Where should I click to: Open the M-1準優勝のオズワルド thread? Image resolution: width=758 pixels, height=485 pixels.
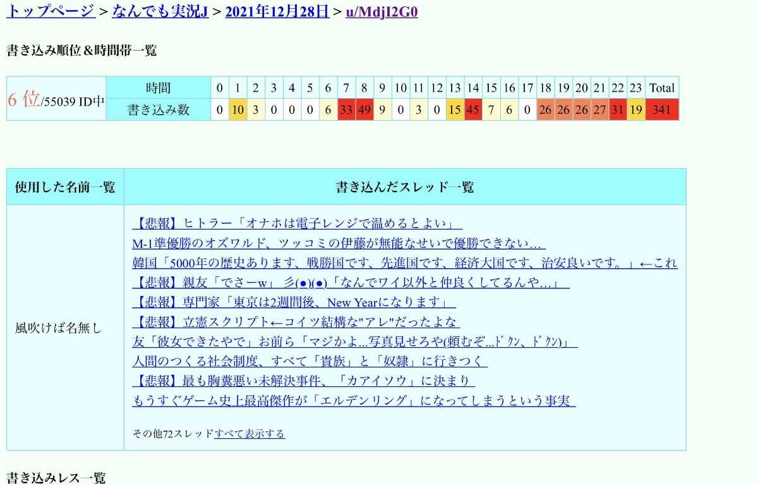click(x=339, y=243)
